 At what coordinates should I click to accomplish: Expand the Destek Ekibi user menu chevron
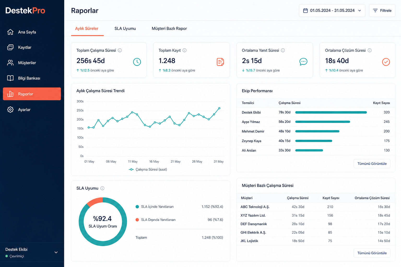pos(56,252)
